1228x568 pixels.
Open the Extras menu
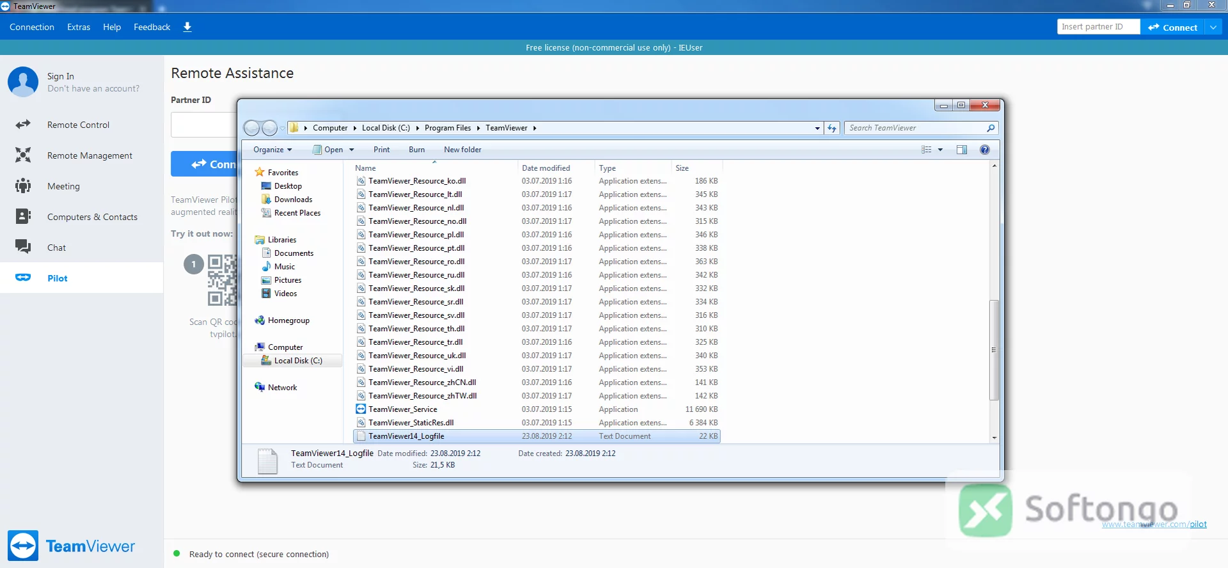click(x=79, y=27)
